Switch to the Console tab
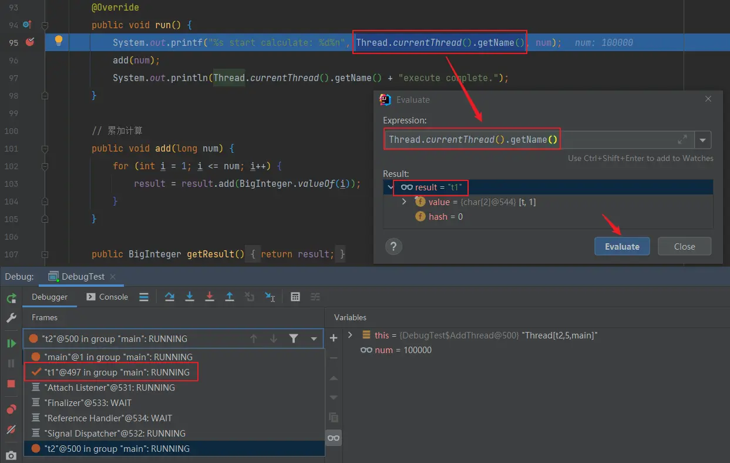The image size is (730, 463). click(x=107, y=297)
